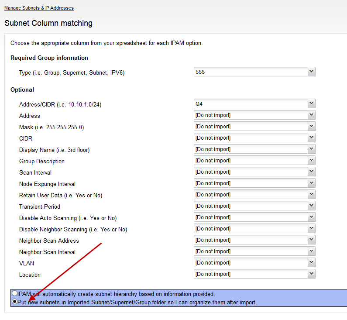The height and width of the screenshot is (320, 347).
Task: Open the Scan Interval dropdown
Action: coord(254,172)
